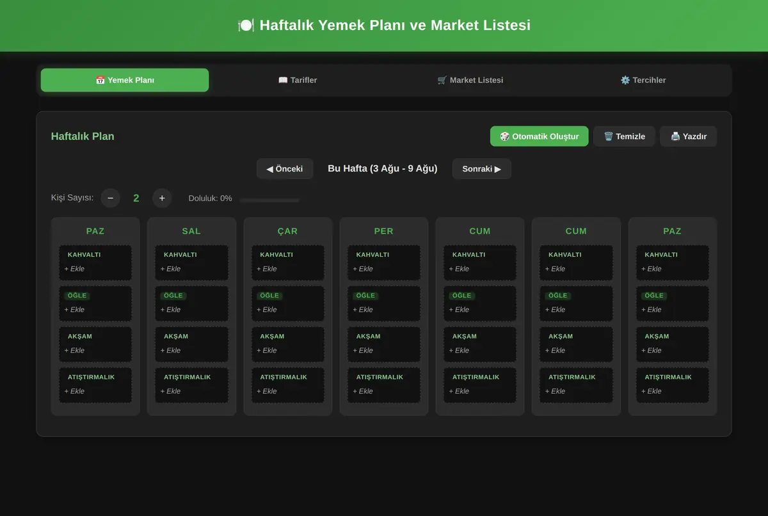Click the Otomatik Oluştur button
Image resolution: width=768 pixels, height=516 pixels.
[539, 136]
